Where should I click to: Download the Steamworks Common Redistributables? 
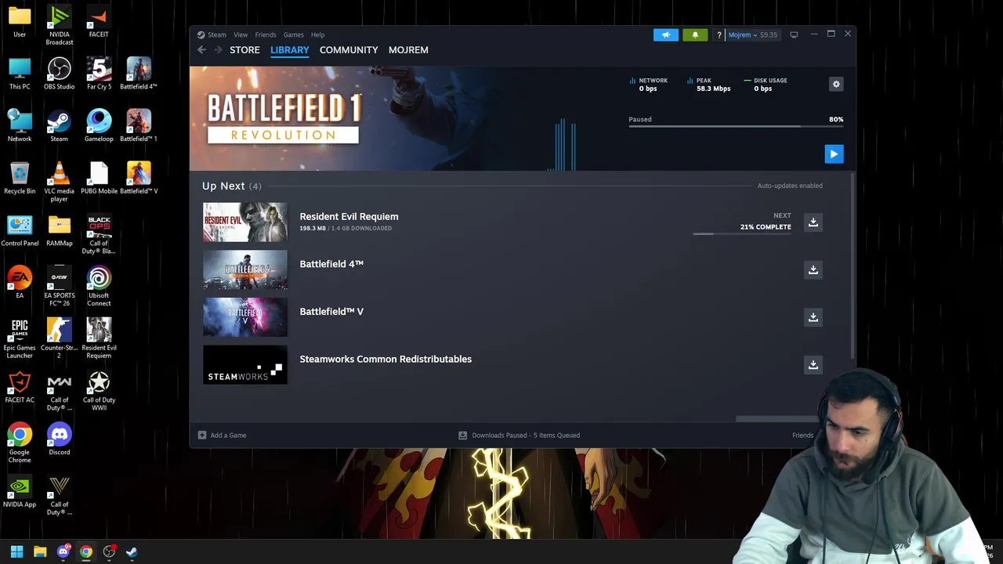[x=813, y=364]
